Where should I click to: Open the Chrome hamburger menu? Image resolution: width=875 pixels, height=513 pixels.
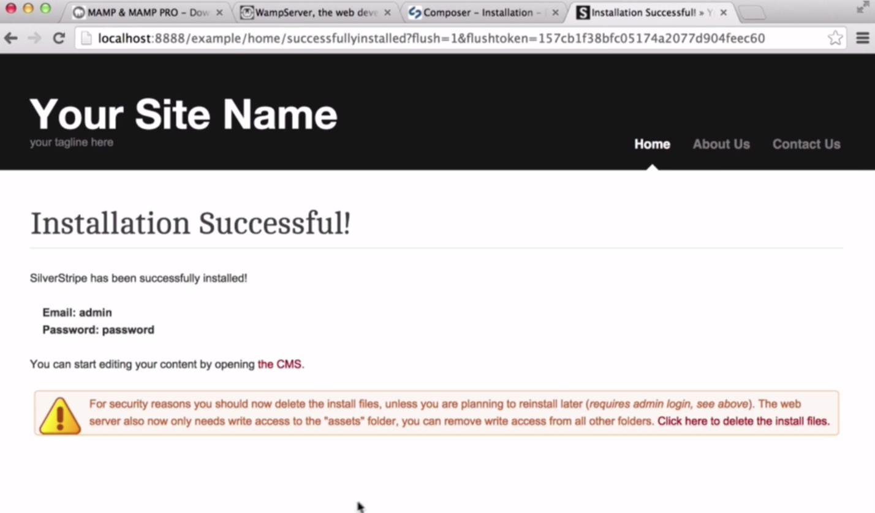coord(862,39)
